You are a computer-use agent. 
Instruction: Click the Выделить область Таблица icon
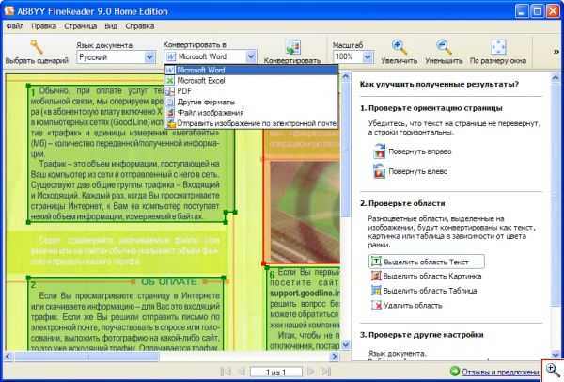point(376,290)
